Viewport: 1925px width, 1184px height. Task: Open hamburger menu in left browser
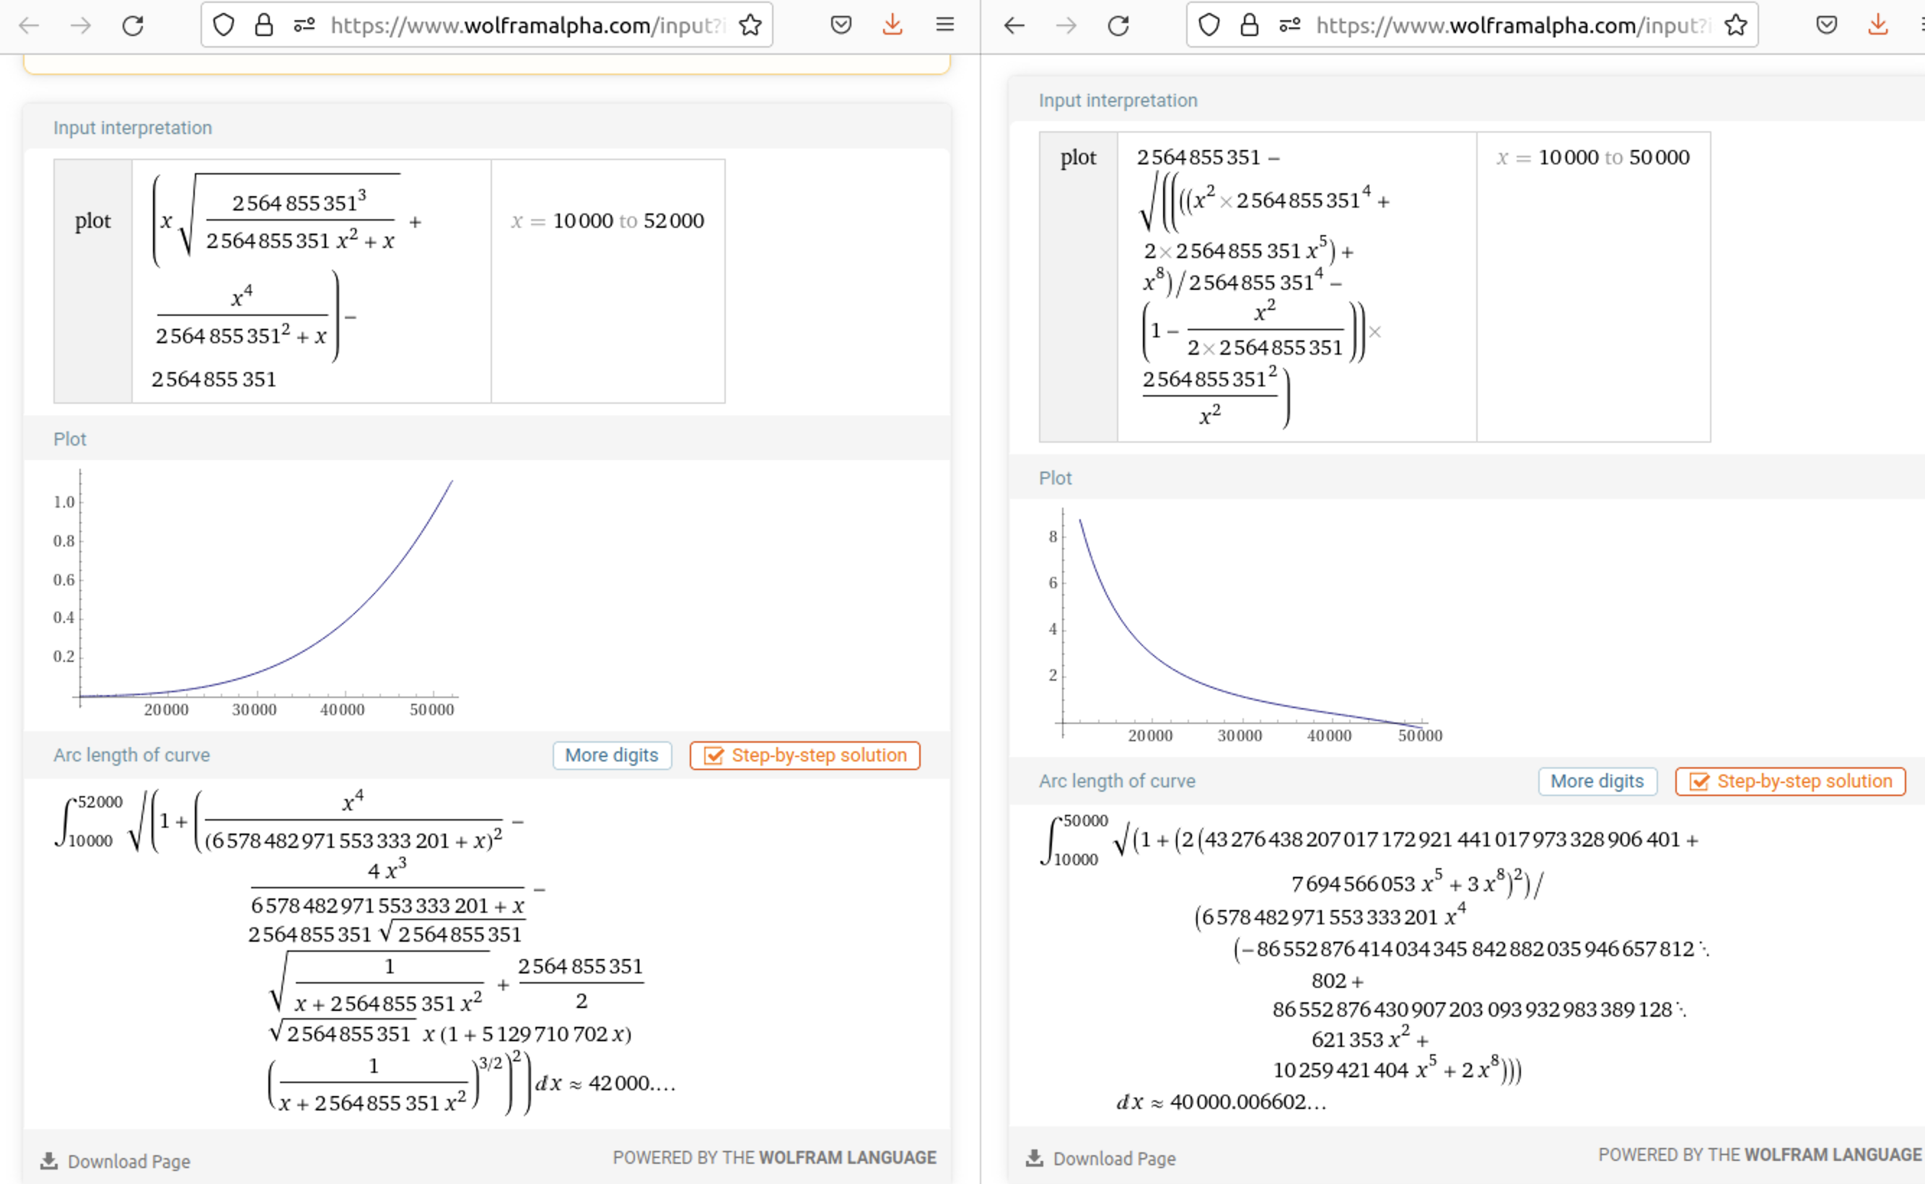pyautogui.click(x=945, y=25)
